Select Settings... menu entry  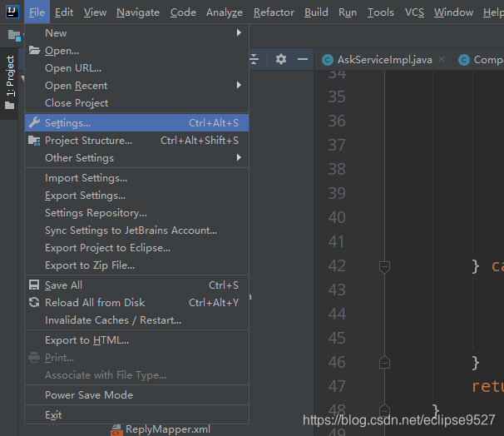[136, 123]
